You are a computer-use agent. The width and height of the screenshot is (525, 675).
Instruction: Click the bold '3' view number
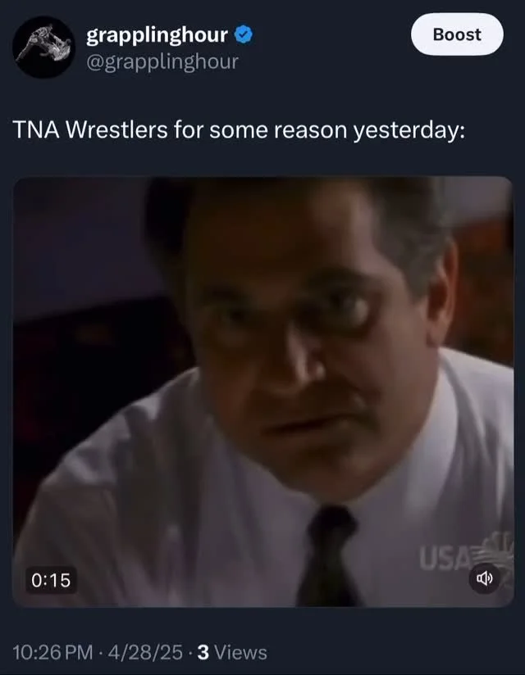(x=203, y=652)
